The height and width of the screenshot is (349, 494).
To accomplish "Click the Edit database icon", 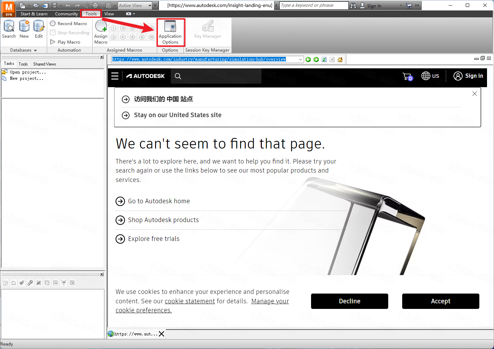I will tap(39, 29).
